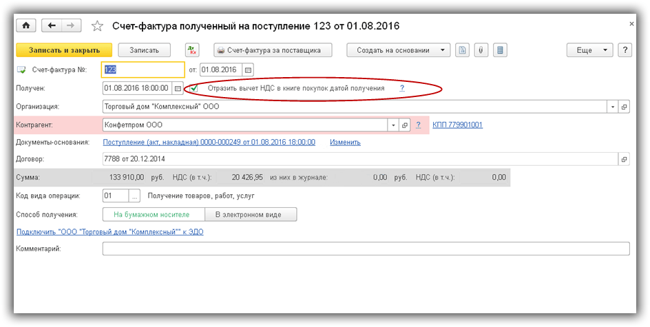The width and height of the screenshot is (650, 327).
Task: Open calendar for Получен date field
Action: pos(178,88)
